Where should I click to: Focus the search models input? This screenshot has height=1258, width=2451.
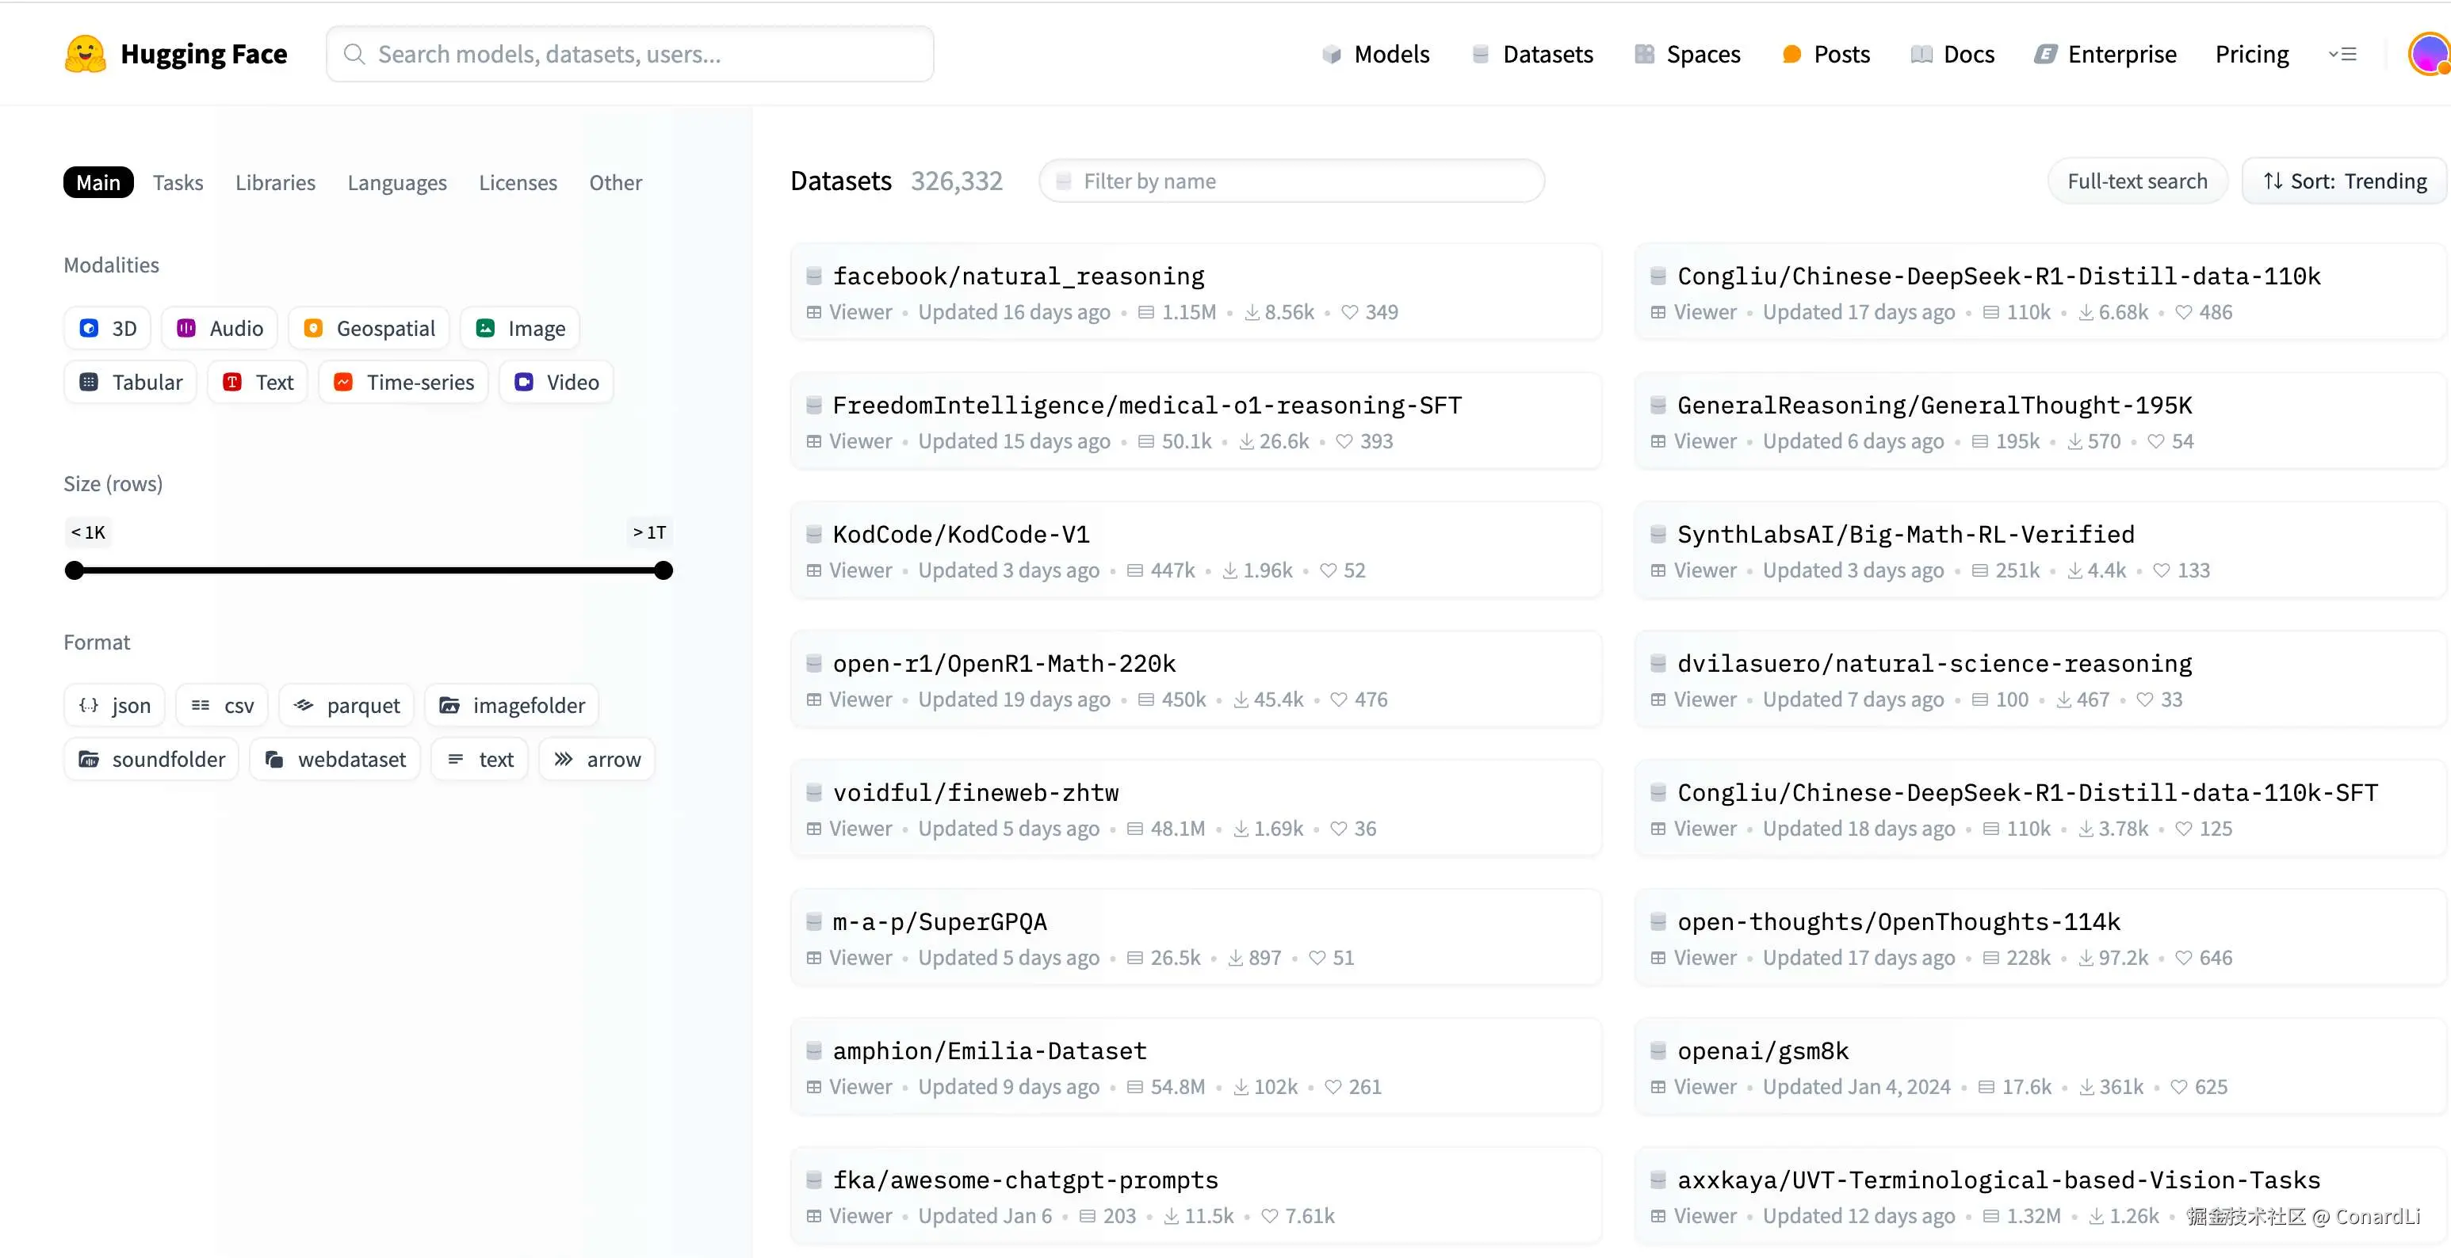630,54
